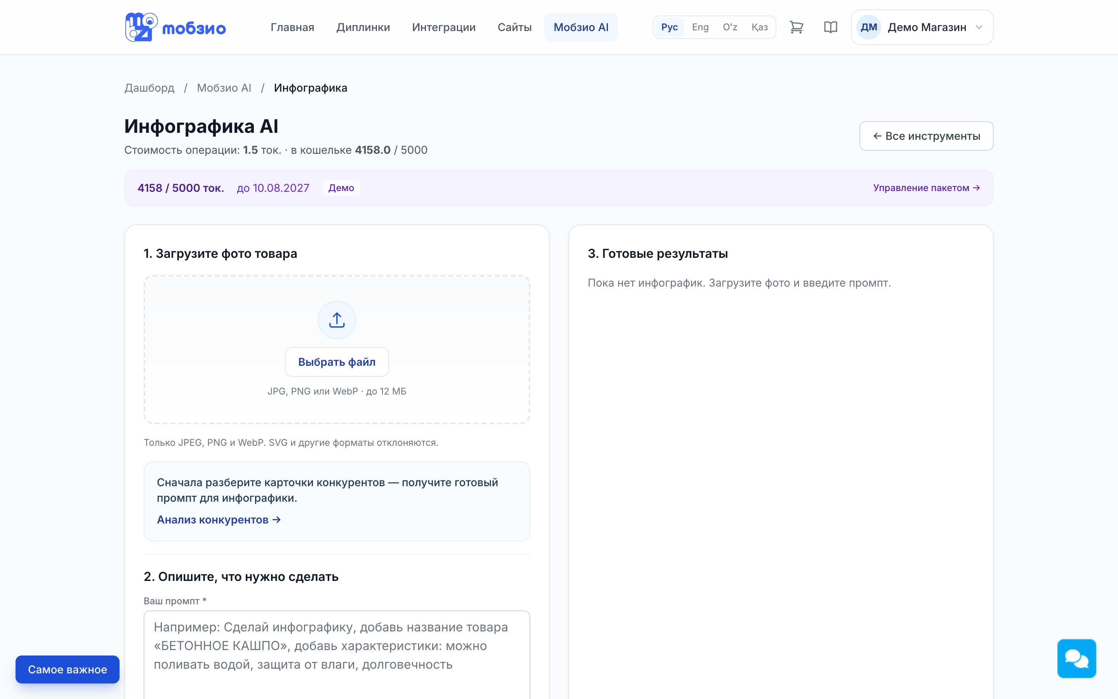Click the 4158 / 5000 ток. balance
This screenshot has height=699, width=1118.
click(x=181, y=188)
